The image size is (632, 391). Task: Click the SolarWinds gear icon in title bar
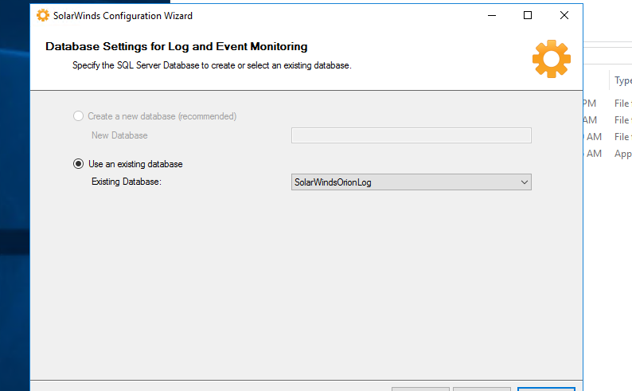tap(43, 15)
